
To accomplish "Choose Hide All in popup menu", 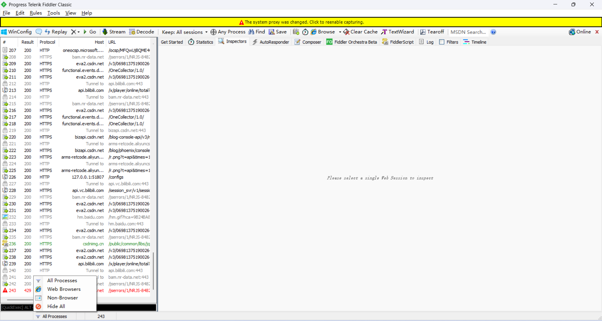I will 65,306.
